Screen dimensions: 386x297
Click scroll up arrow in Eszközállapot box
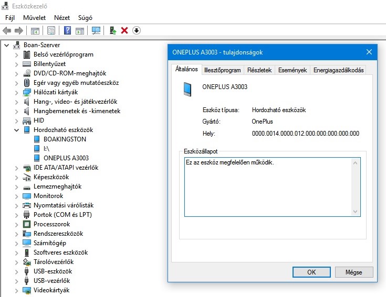pos(355,163)
